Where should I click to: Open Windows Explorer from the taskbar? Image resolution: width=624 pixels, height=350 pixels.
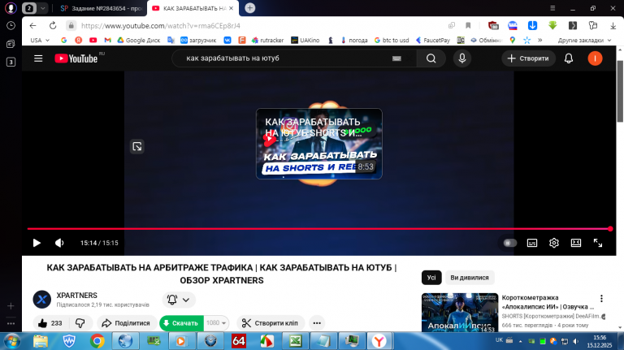[x=40, y=341]
